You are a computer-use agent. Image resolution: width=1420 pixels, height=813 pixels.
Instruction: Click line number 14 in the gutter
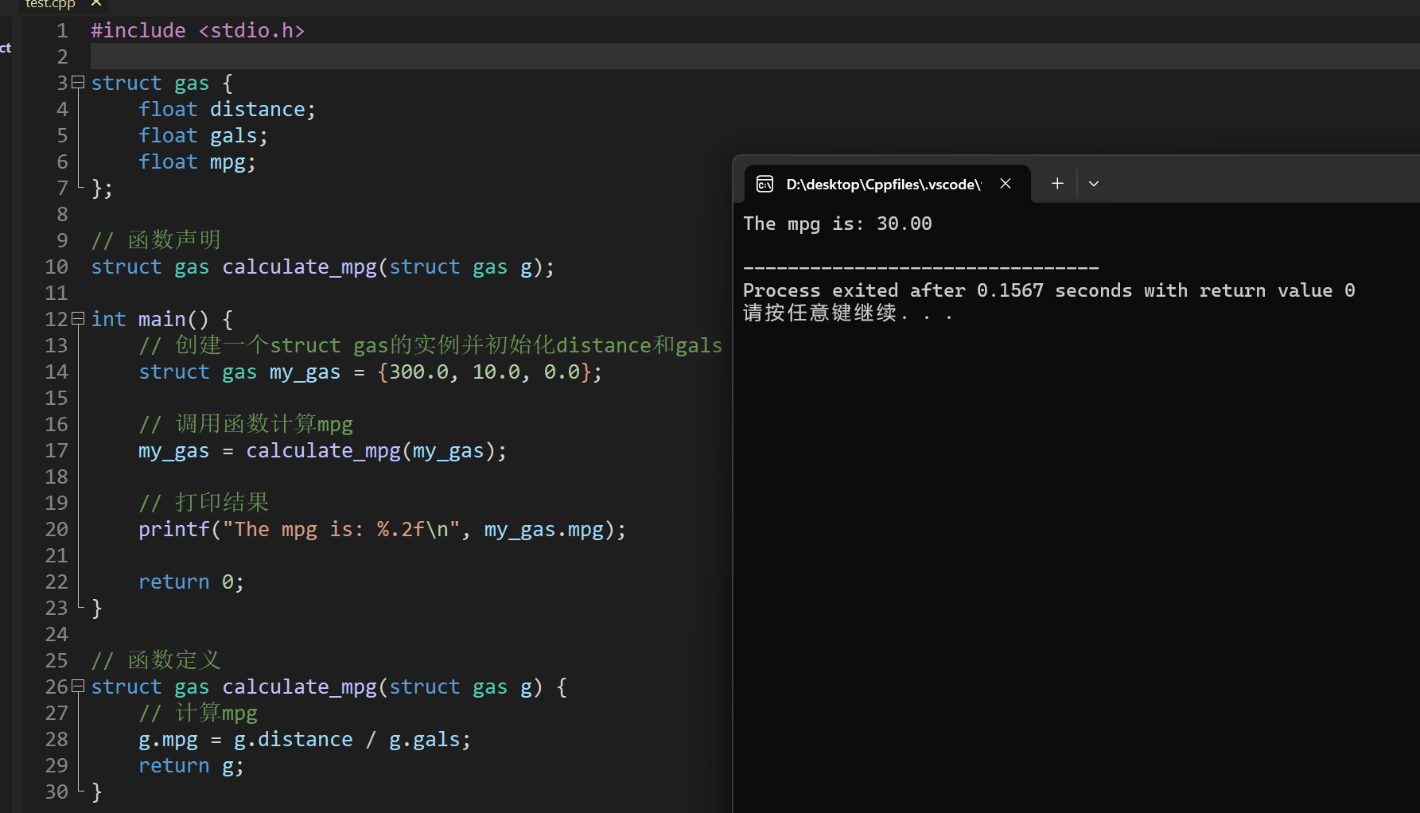pos(56,372)
